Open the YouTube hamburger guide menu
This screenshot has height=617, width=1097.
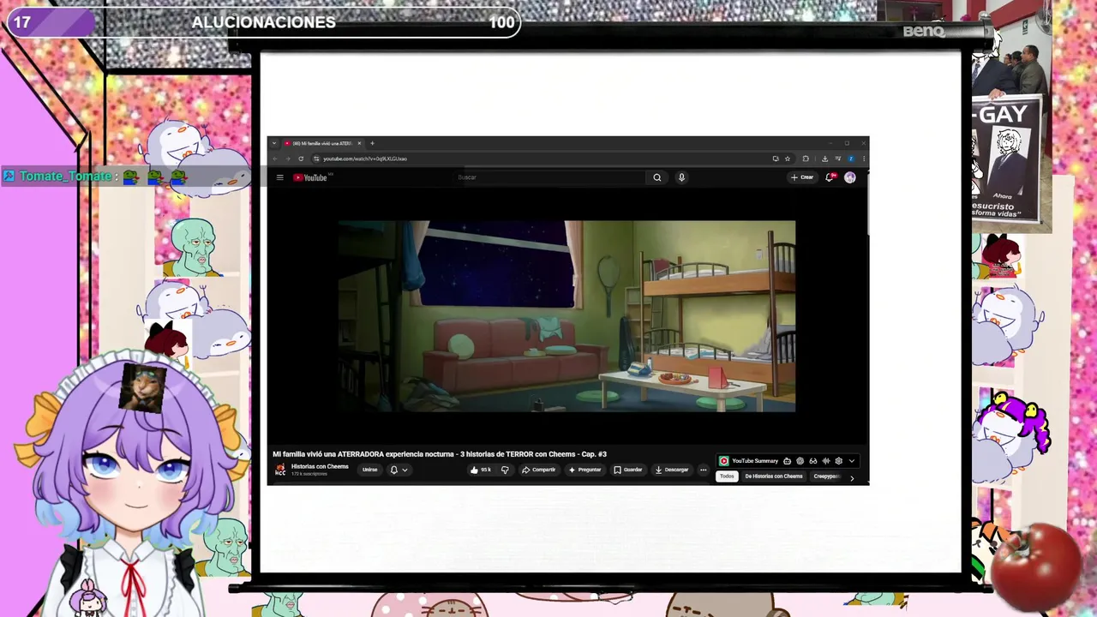pos(279,177)
